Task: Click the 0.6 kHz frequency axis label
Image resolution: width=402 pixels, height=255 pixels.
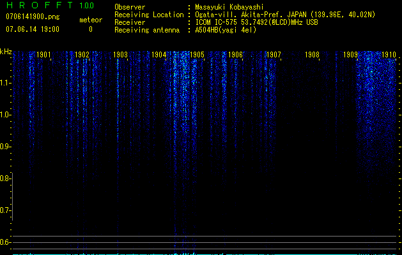Action: 5,242
